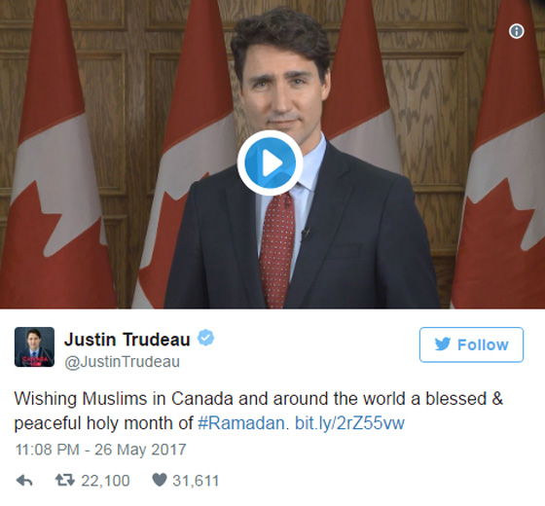Screen dimensions: 545x506
Task: Click the 31,611 likes count
Action: [x=196, y=481]
